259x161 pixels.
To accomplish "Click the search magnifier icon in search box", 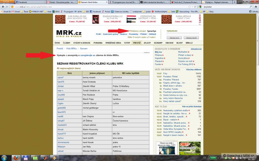I will [x=251, y=7].
